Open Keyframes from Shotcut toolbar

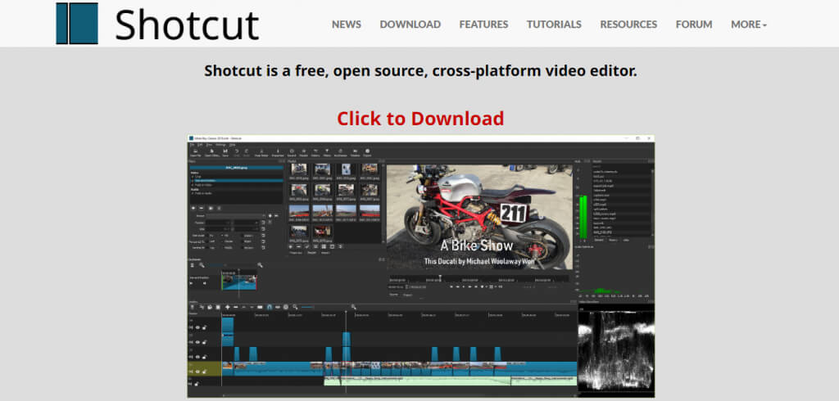pos(340,152)
